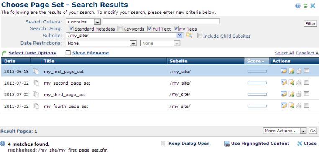Viewport: 319px width, 152px height.
Task: Open the More Actions dropdown
Action: click(285, 131)
